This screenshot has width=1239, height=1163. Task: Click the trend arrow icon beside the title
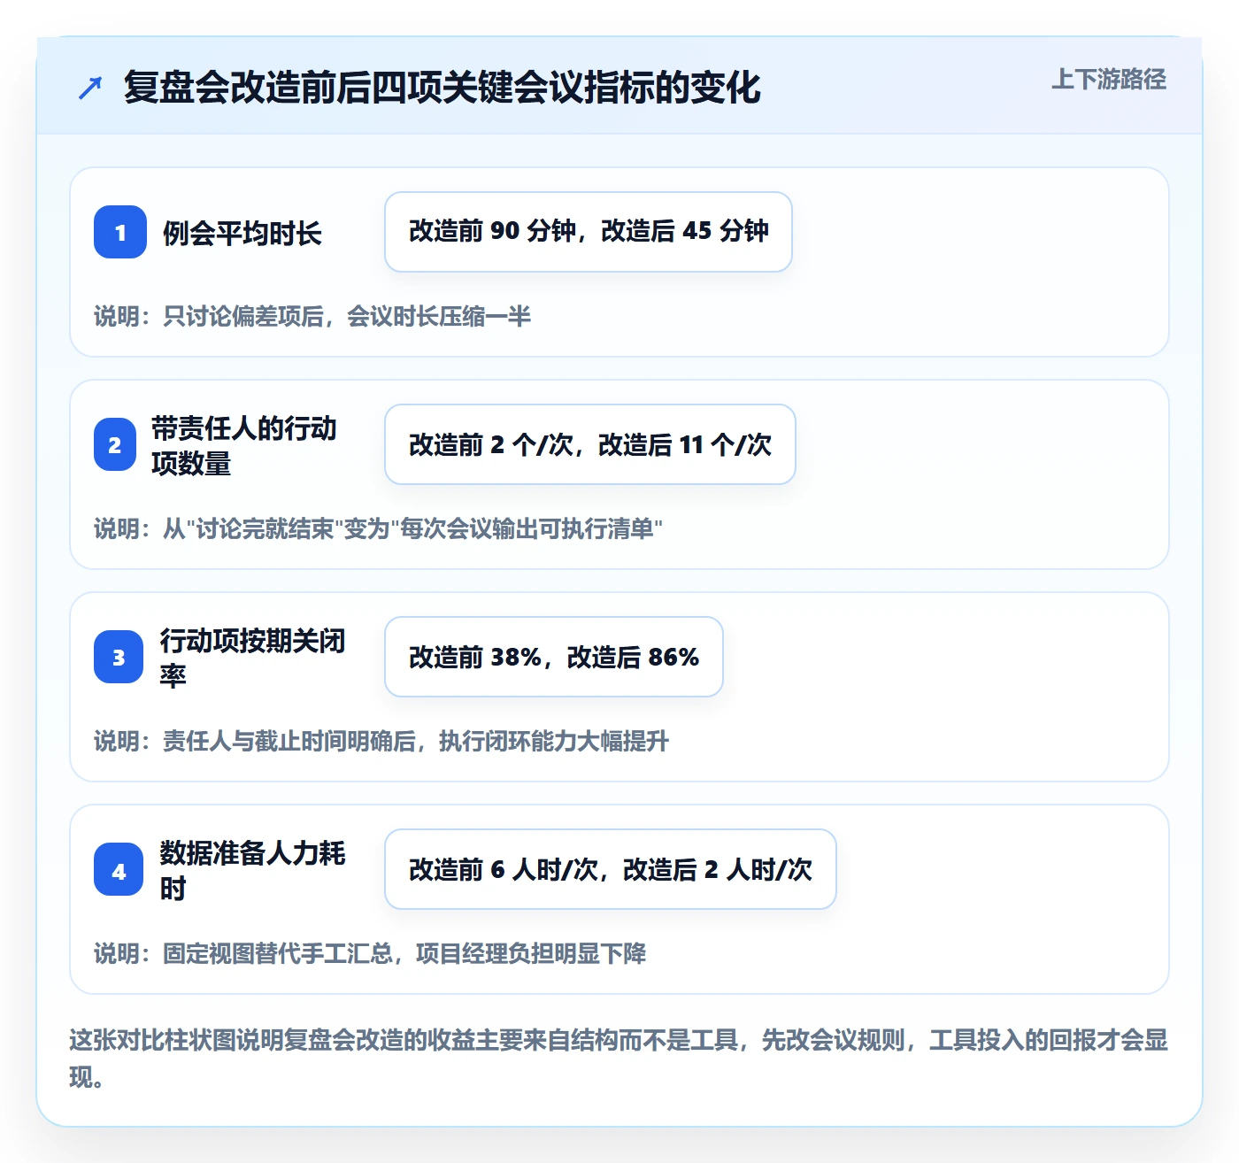tap(90, 88)
